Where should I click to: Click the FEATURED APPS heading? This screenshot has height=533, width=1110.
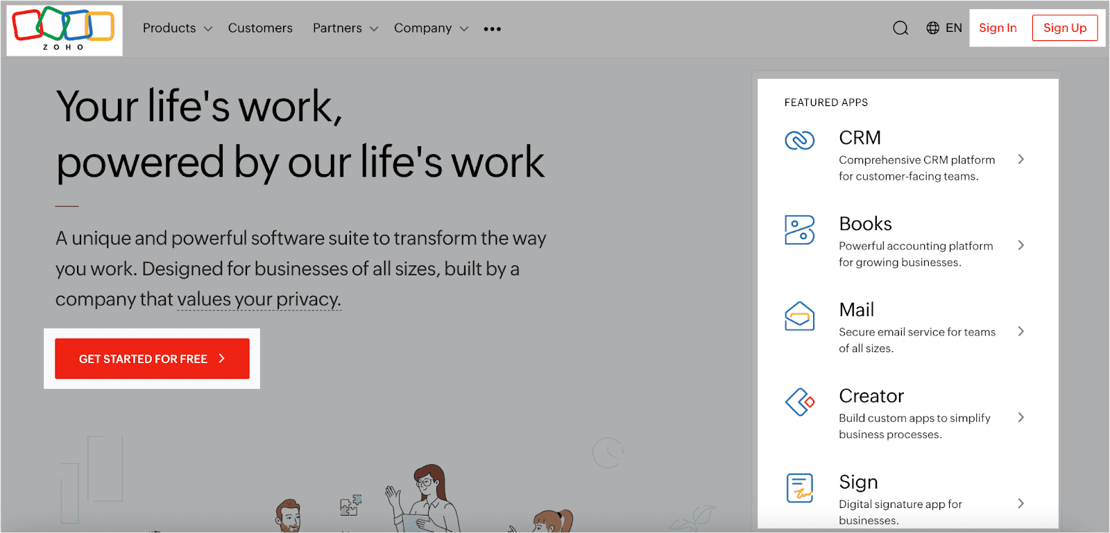(826, 103)
